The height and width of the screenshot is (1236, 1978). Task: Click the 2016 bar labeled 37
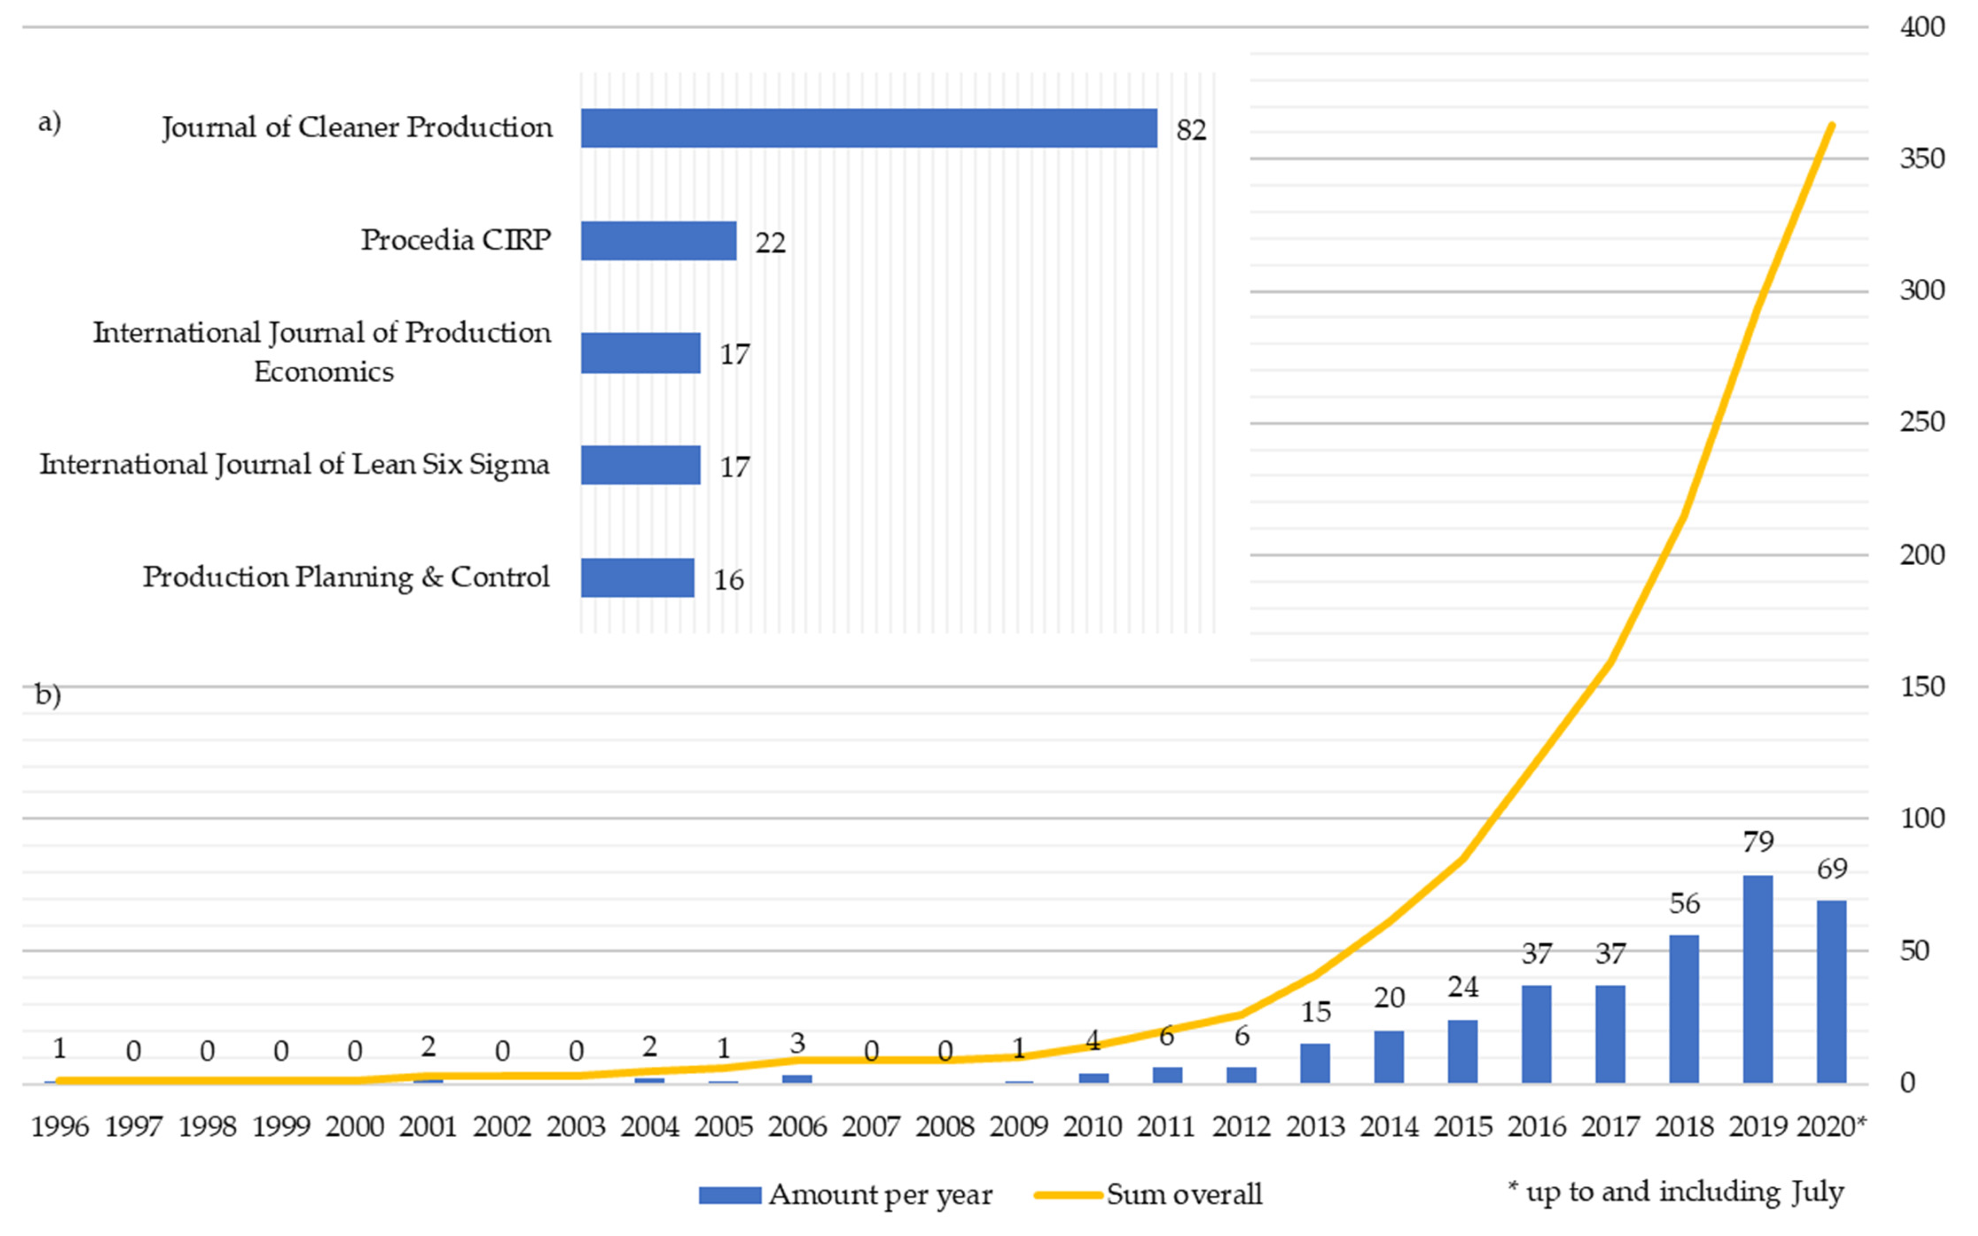click(x=1536, y=1034)
